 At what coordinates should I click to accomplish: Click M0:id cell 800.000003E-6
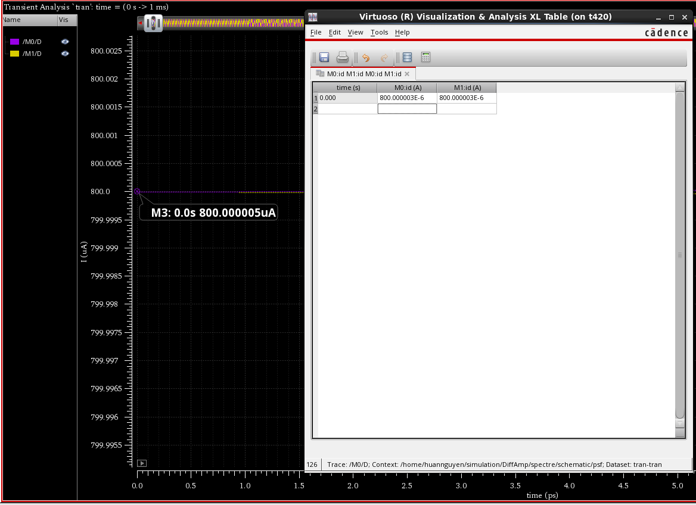(x=407, y=98)
